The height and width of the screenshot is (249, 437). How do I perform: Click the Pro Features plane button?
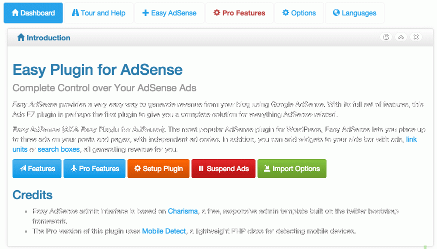tap(94, 169)
